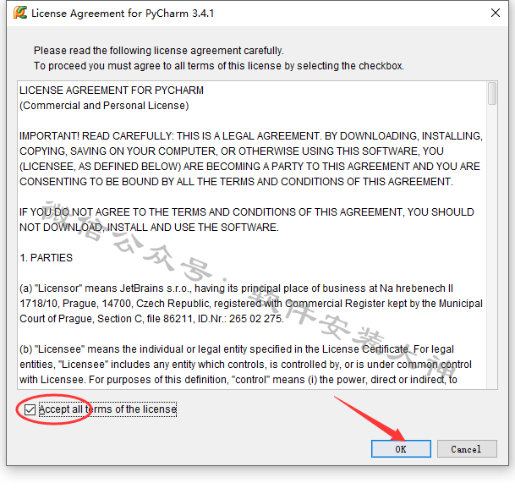The image size is (515, 494).
Task: Click the window title License Agreement for PyCharm 3.4.1
Action: coord(123,14)
